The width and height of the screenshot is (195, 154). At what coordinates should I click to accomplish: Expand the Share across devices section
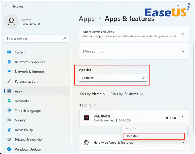point(183,34)
